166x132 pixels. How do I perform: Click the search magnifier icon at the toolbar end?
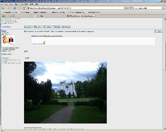coord(163,8)
